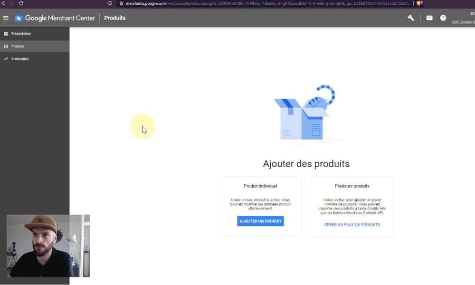This screenshot has width=475, height=285.
Task: Click the bookmark icon in address bar
Action: (110, 3)
